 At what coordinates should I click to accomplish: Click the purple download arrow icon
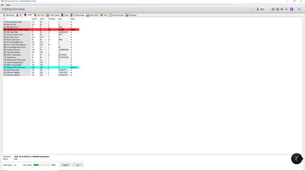(x=291, y=9)
